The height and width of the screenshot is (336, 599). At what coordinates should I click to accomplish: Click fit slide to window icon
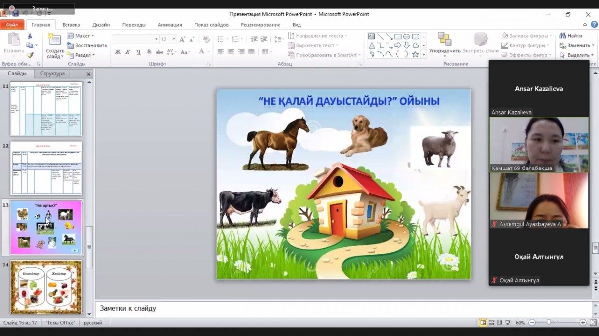592,323
